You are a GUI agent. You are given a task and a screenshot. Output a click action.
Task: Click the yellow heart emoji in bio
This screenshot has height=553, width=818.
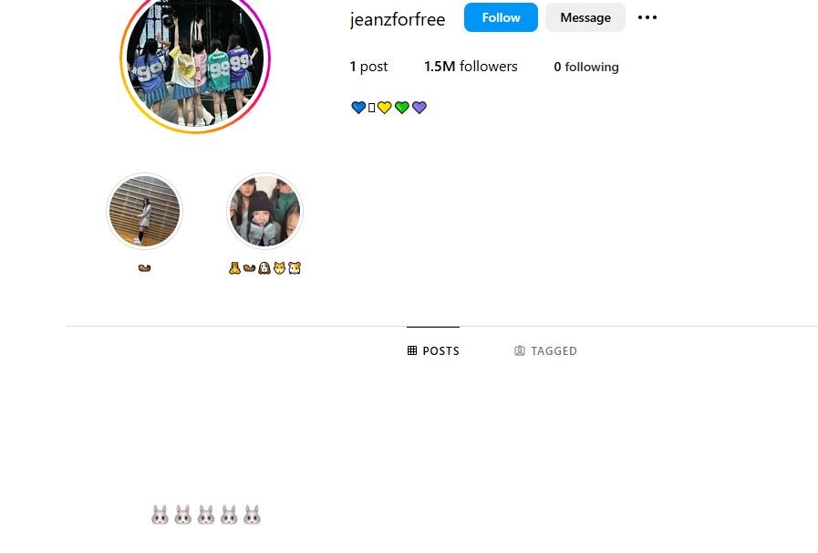click(385, 108)
